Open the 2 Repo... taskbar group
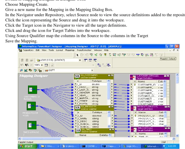The image size is (185, 149). tap(111, 146)
